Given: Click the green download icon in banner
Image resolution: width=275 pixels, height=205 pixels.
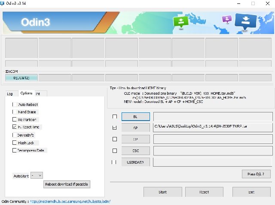Looking at the screenshot, I should pyautogui.click(x=180, y=22).
